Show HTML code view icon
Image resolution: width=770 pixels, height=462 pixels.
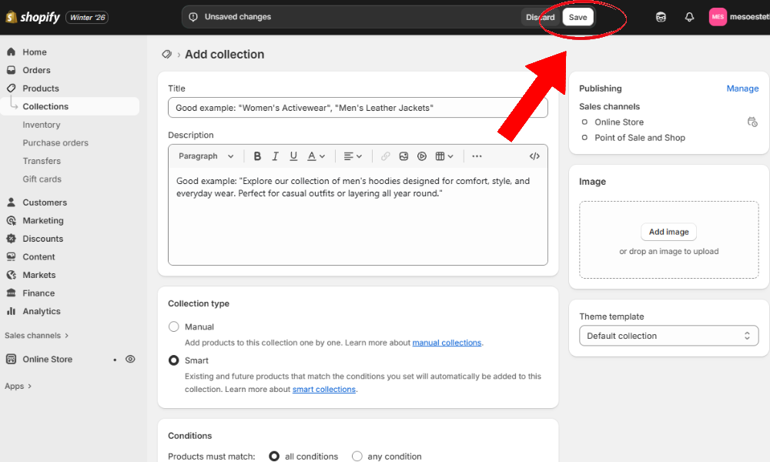[534, 156]
